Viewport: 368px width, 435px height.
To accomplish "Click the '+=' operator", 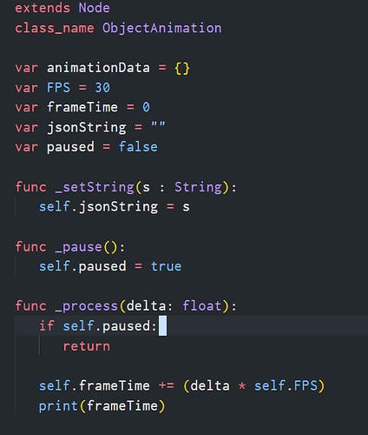I will pos(167,386).
